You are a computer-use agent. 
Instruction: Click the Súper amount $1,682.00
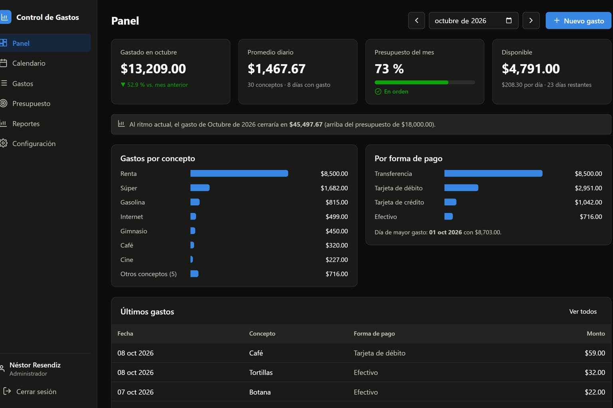click(334, 188)
